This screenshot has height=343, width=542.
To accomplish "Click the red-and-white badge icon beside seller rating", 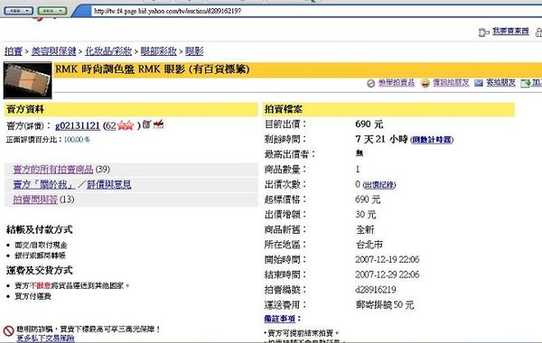I will [x=158, y=124].
